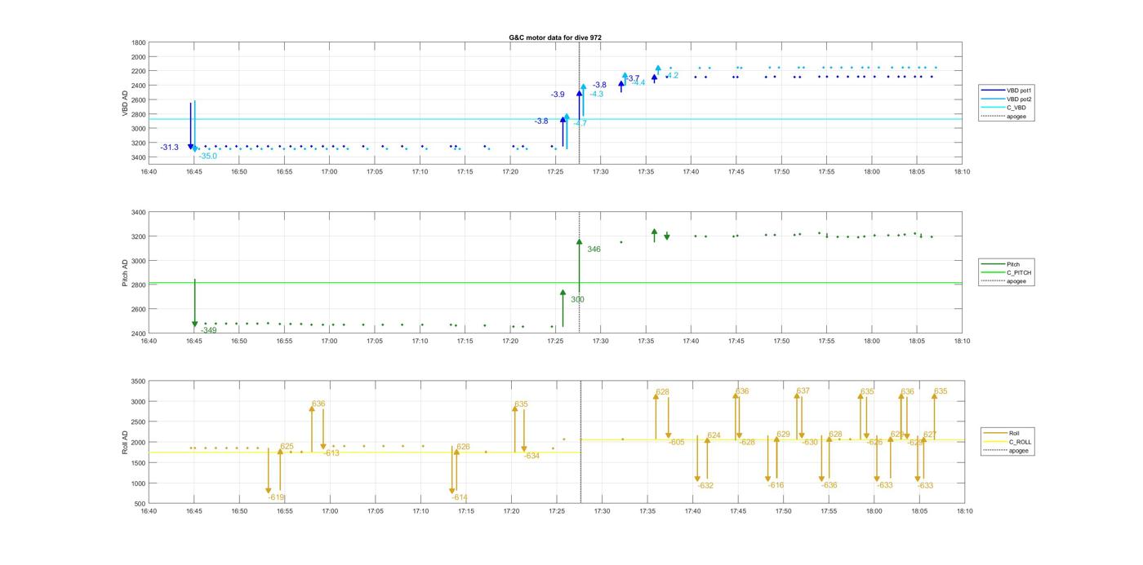This screenshot has height=565, width=1143.
Task: Click the '346' pitch data label
Action: (594, 249)
